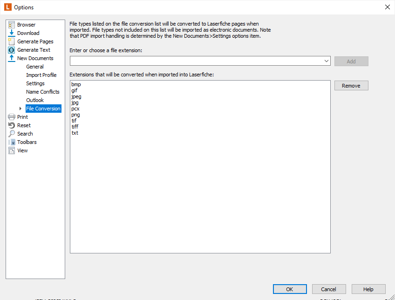Click the Remove button

(x=351, y=86)
